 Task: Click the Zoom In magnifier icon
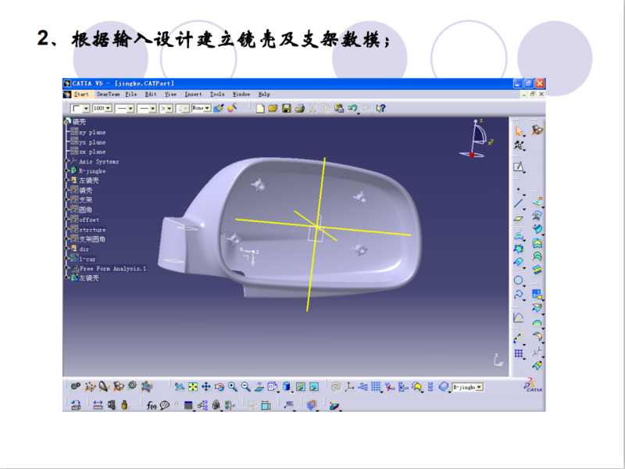(x=233, y=386)
